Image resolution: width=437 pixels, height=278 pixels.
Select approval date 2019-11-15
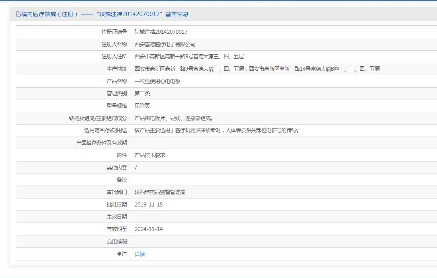pos(148,204)
